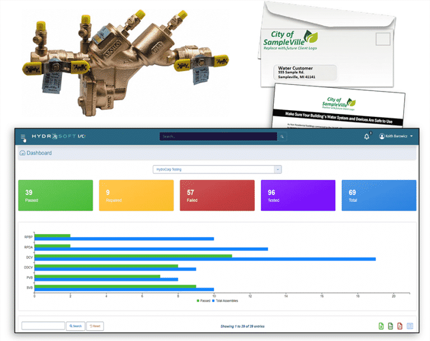Expand the Keith Barowicz user menu
This screenshot has height=341, width=430.
click(x=396, y=136)
